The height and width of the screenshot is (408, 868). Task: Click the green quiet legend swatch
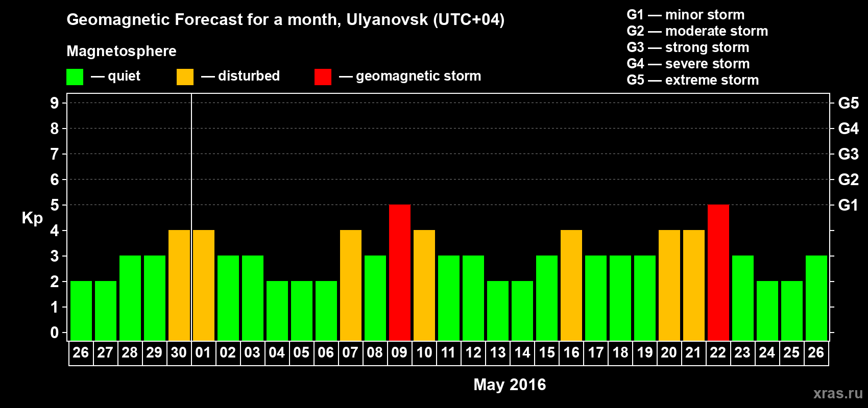pyautogui.click(x=75, y=77)
